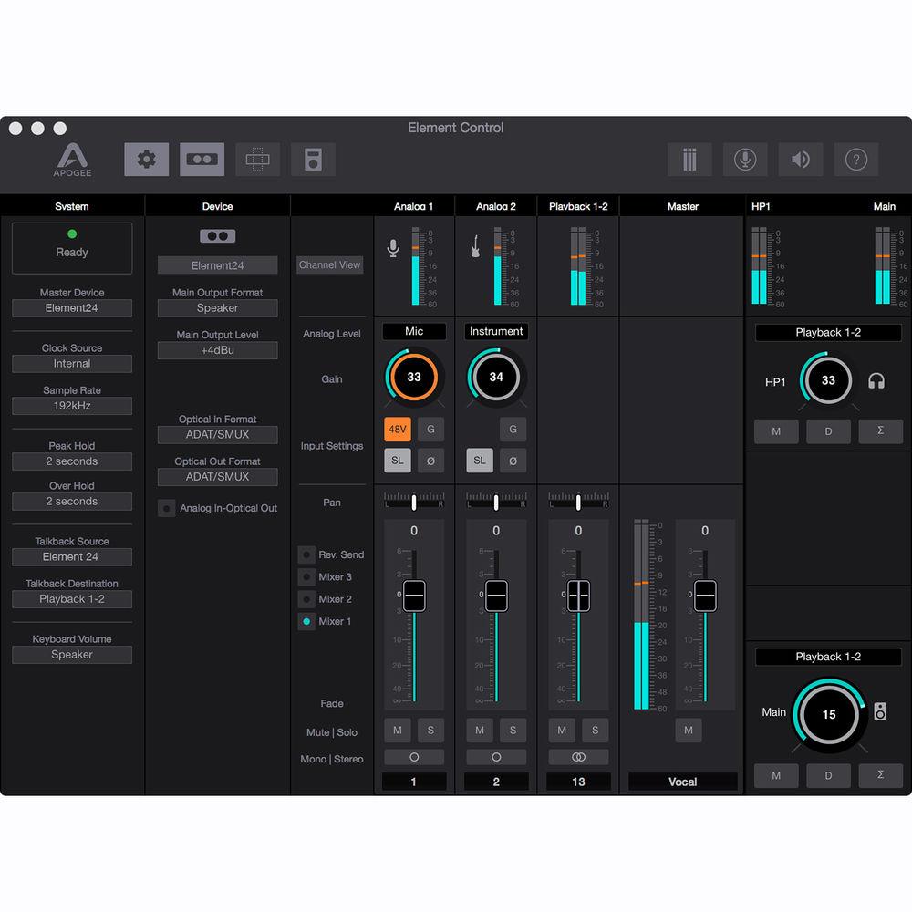
Task: Open the help question mark icon
Action: 855,160
